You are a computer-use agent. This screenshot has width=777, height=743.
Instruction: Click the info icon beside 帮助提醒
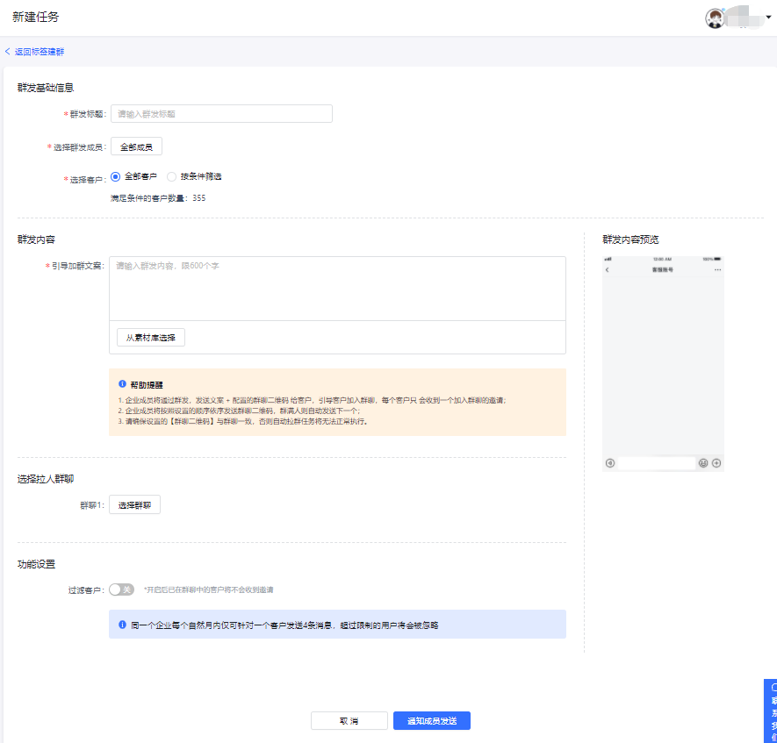coord(122,384)
